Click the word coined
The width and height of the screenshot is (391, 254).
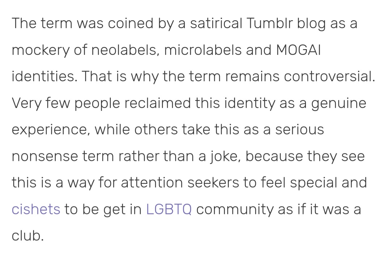[x=130, y=23]
